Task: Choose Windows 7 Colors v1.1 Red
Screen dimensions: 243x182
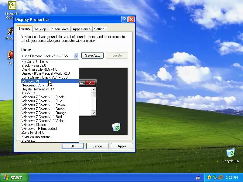Action: point(50,117)
